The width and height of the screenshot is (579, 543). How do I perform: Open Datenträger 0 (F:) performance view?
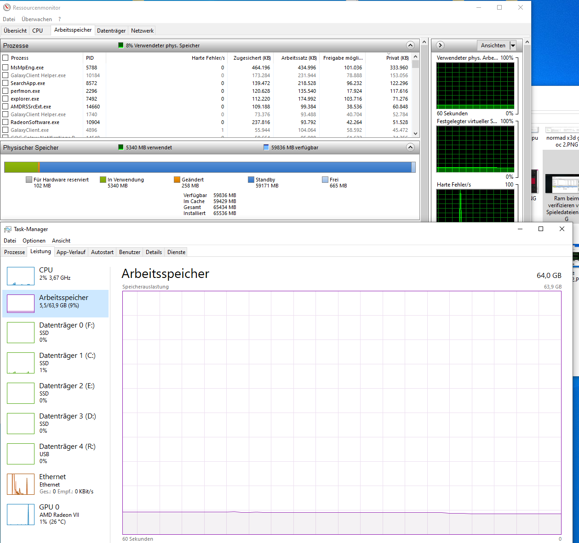click(56, 332)
